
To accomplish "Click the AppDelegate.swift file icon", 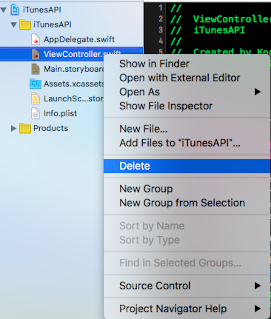I will click(35, 39).
